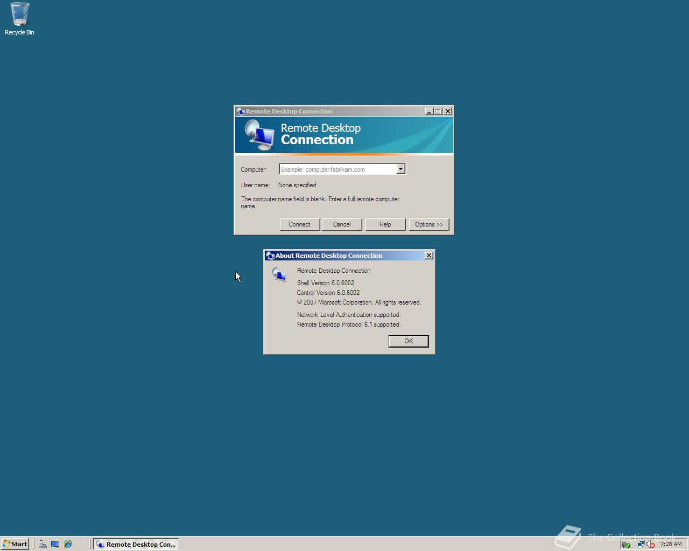
Task: Close the About Remote Desktop Connection dialog
Action: tap(429, 256)
